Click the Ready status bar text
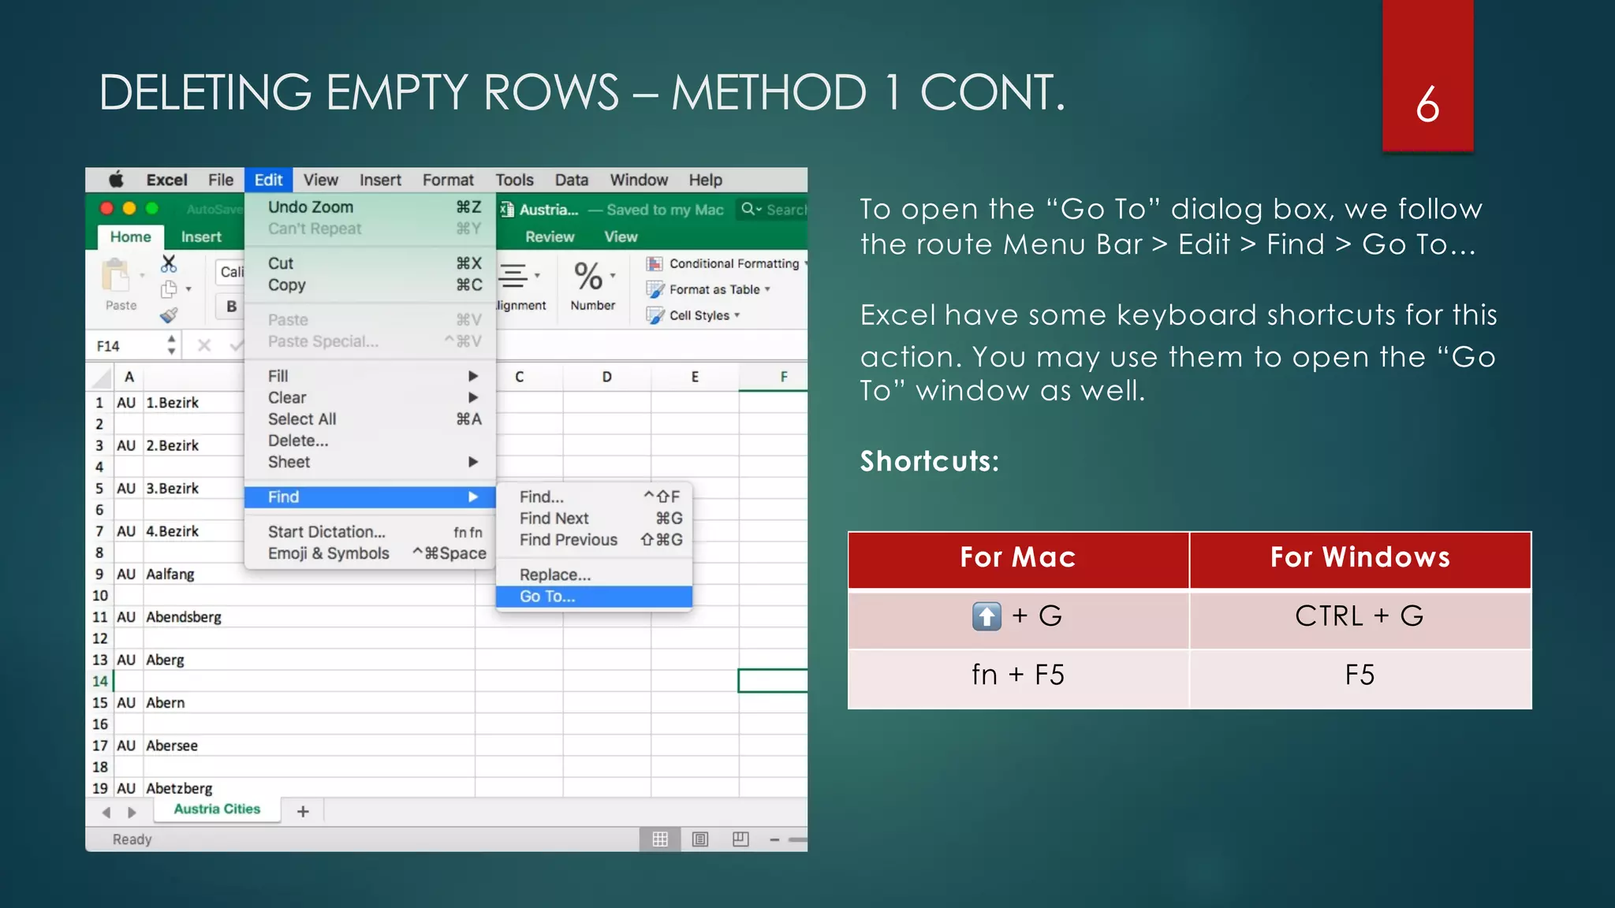 pos(132,839)
